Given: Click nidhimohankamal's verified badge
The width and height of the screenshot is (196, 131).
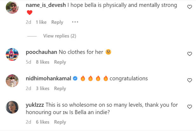Looking at the screenshot, I should pos(75,79).
